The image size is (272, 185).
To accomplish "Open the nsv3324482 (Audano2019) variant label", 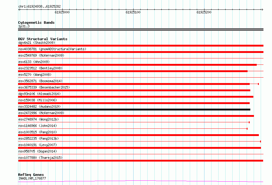I will point(39,106).
